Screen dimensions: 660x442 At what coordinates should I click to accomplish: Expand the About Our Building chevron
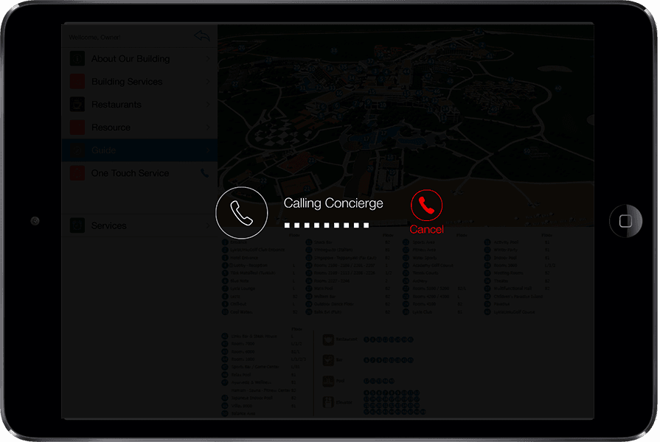(x=208, y=59)
